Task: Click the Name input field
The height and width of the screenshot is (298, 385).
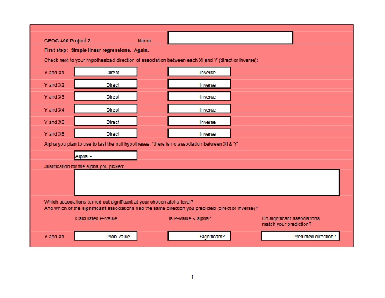Action: point(230,38)
